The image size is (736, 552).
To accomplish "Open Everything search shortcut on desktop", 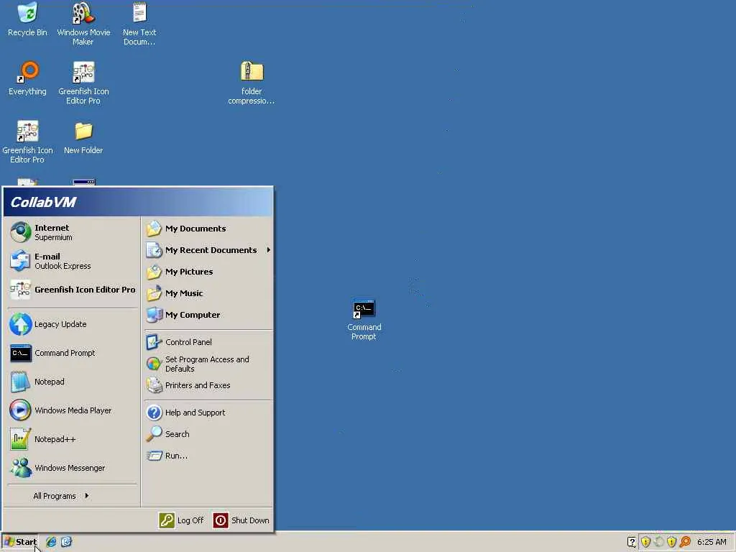I will 27,79.
